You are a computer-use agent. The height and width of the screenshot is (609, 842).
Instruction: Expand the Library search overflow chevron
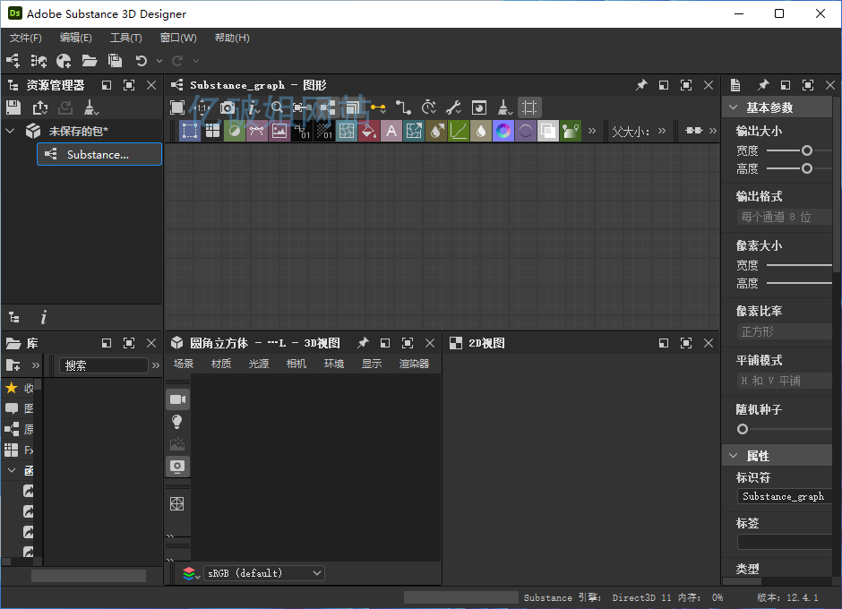click(x=156, y=365)
